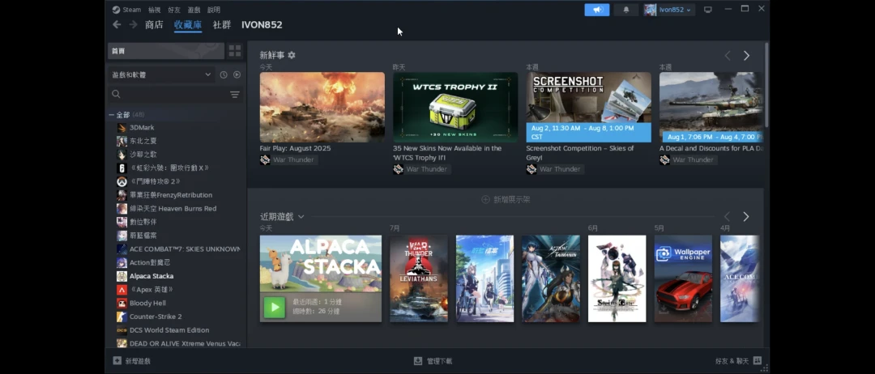Open advanced filter options icon beside search
Image resolution: width=875 pixels, height=374 pixels.
pos(235,95)
